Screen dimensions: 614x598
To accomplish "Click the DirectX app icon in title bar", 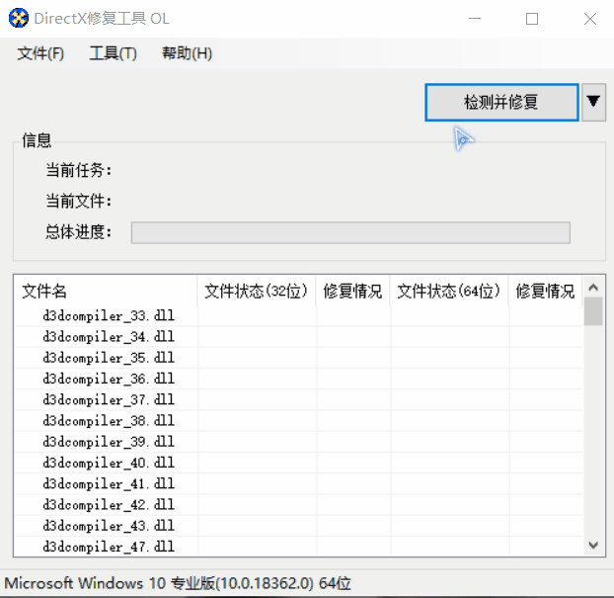I will pyautogui.click(x=19, y=19).
